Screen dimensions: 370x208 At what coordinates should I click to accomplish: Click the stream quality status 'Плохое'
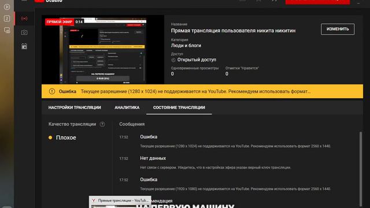coord(66,138)
